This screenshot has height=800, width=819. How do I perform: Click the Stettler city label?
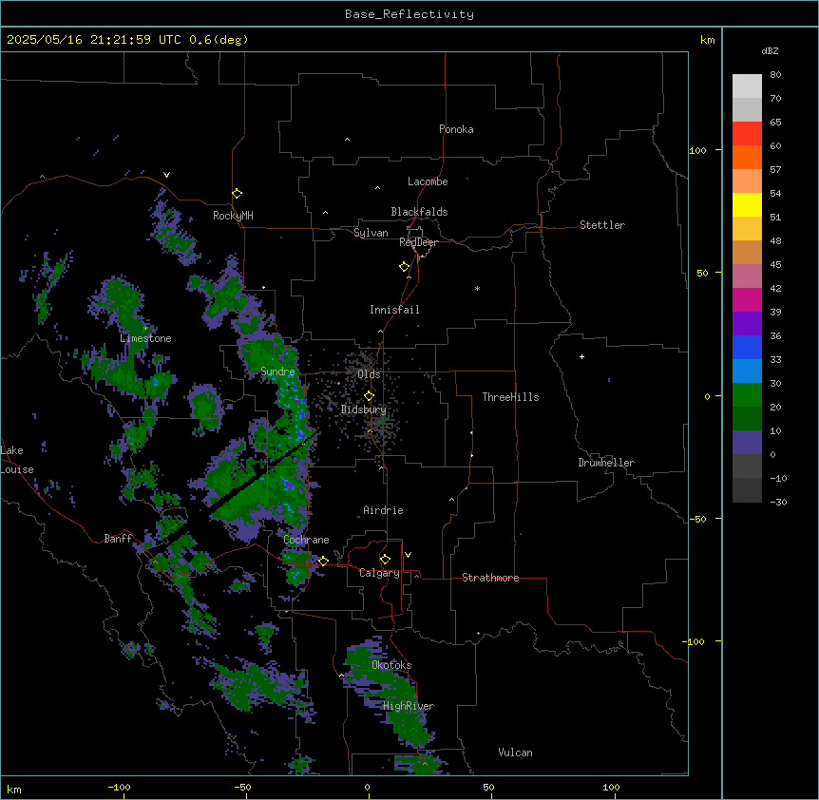[x=602, y=225]
